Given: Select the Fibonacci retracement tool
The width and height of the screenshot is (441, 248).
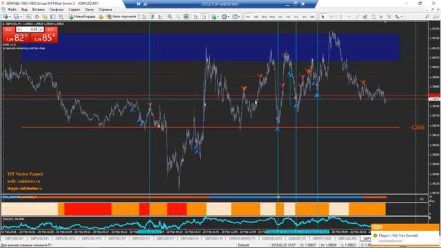Looking at the screenshot, I should 373,17.
